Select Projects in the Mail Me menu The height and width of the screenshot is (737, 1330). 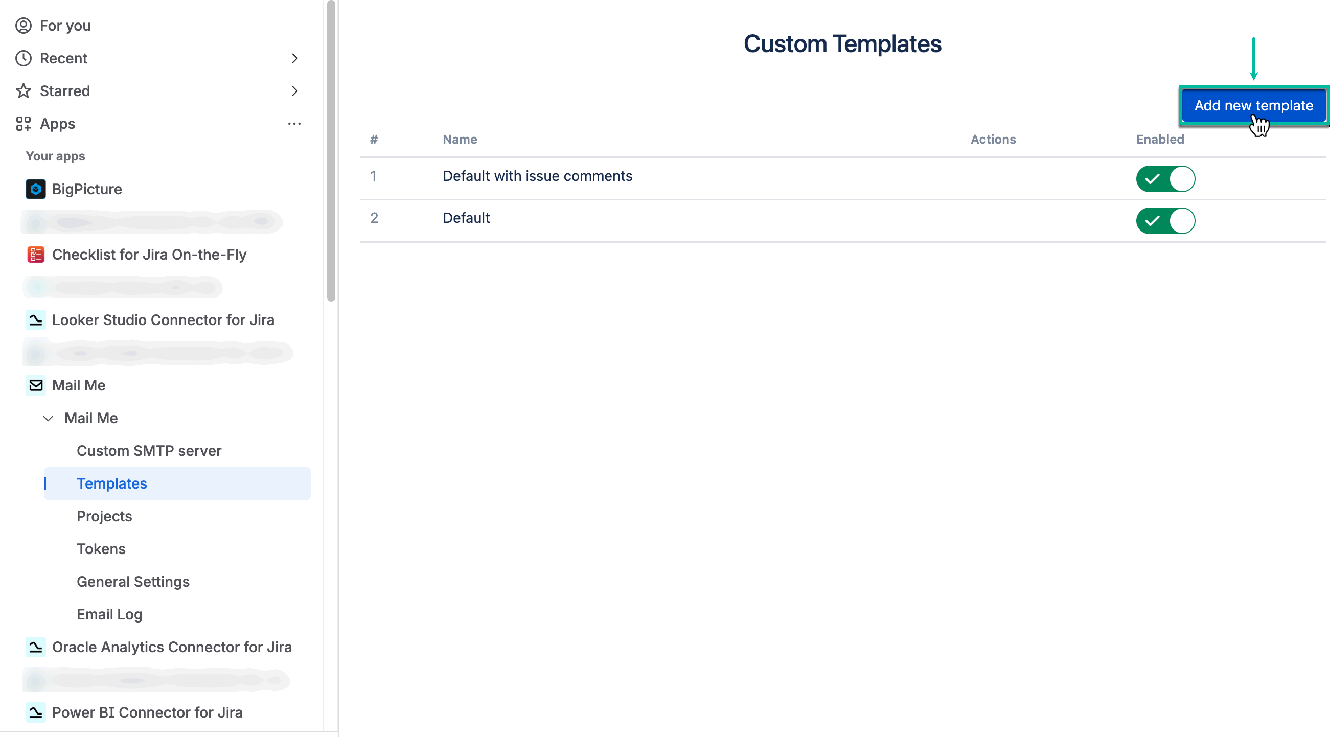click(x=104, y=516)
